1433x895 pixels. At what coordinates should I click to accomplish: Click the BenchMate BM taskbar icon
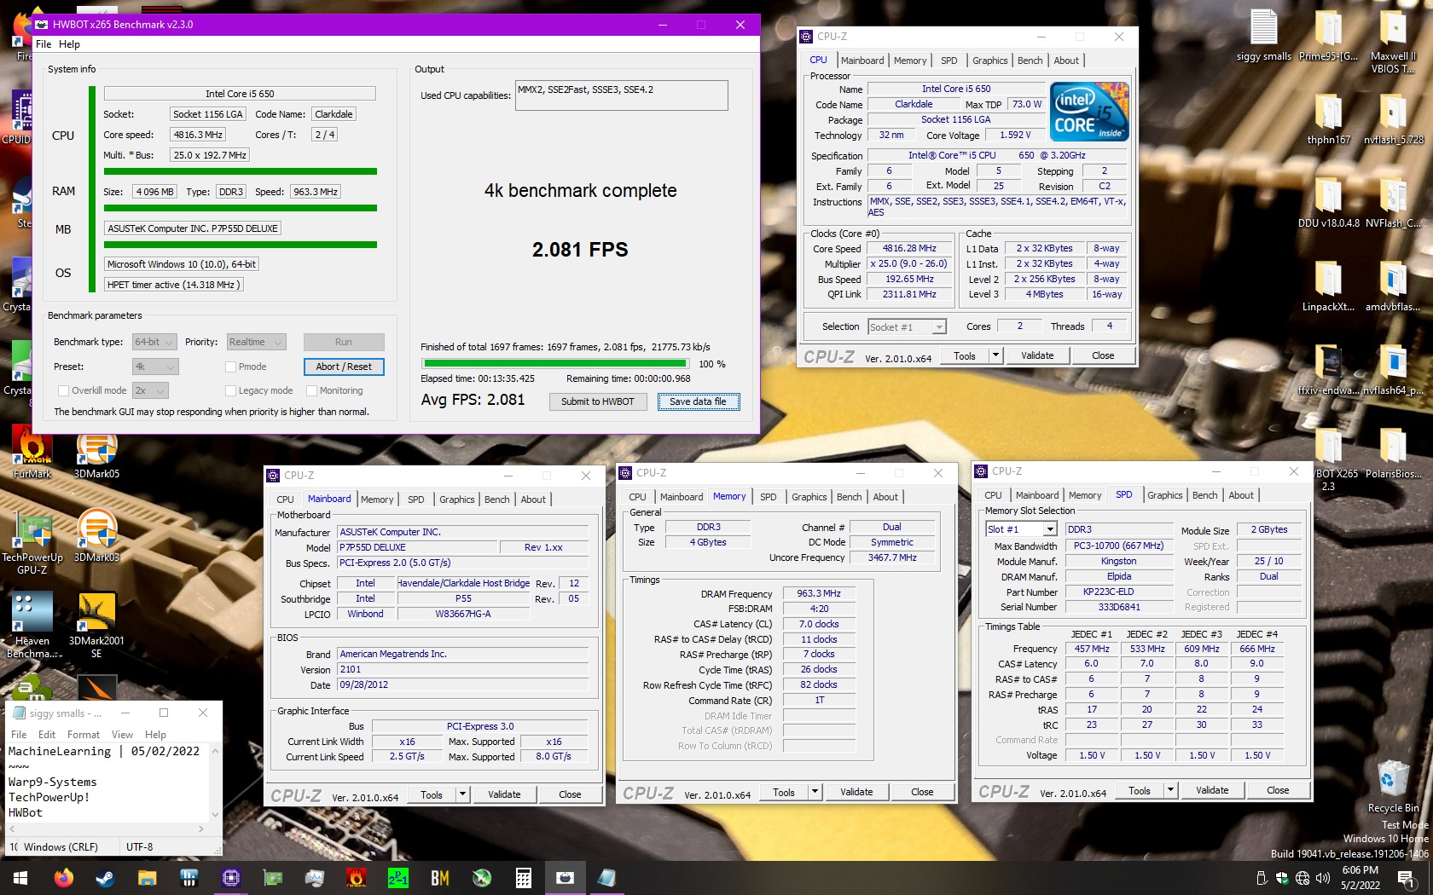(439, 878)
